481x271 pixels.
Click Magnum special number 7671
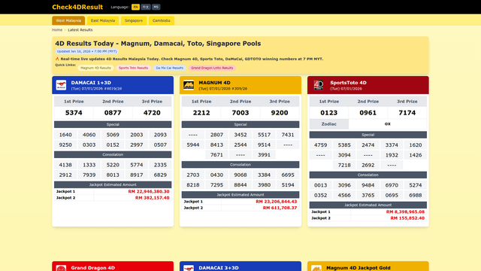pyautogui.click(x=216, y=155)
